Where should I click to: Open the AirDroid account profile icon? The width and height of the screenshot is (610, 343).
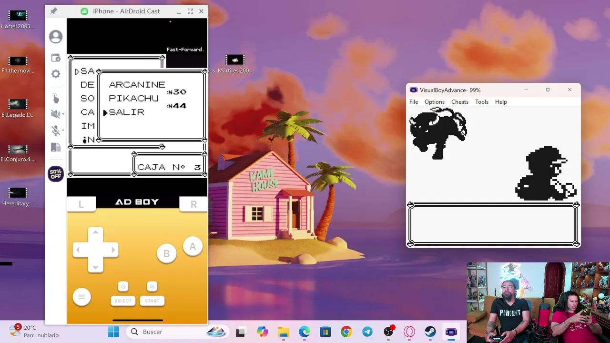[56, 37]
